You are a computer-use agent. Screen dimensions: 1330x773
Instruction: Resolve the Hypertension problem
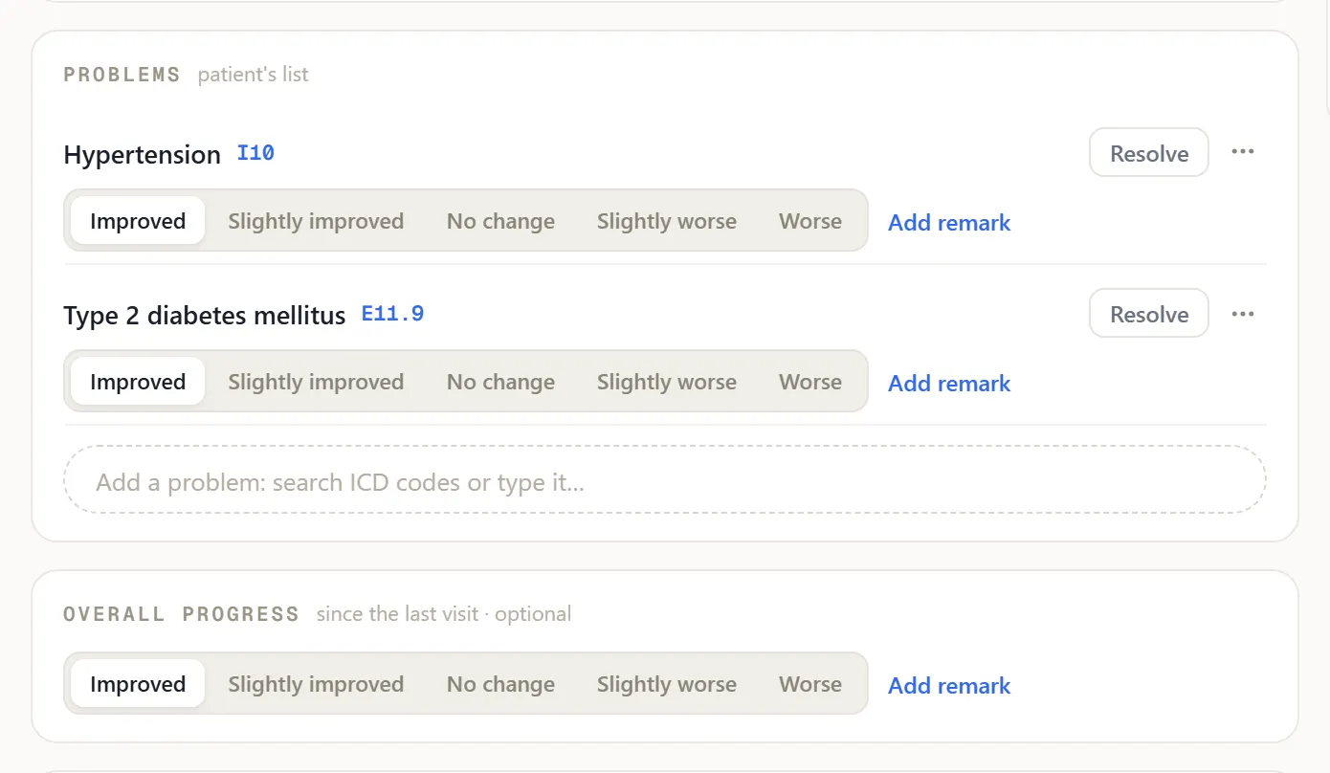[x=1148, y=153]
